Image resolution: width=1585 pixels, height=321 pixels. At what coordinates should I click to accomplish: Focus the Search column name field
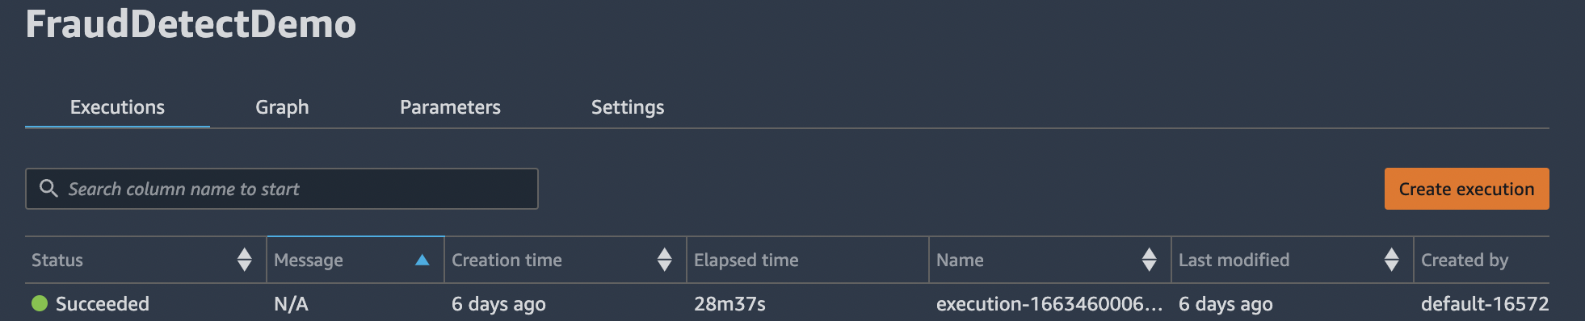pos(282,189)
